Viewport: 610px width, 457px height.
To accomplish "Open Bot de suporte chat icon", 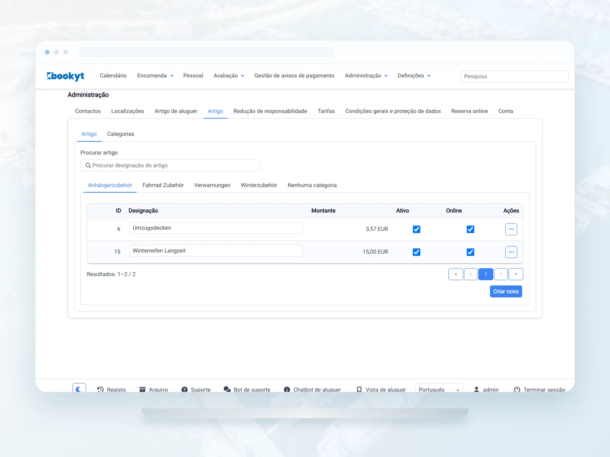I will tap(227, 389).
